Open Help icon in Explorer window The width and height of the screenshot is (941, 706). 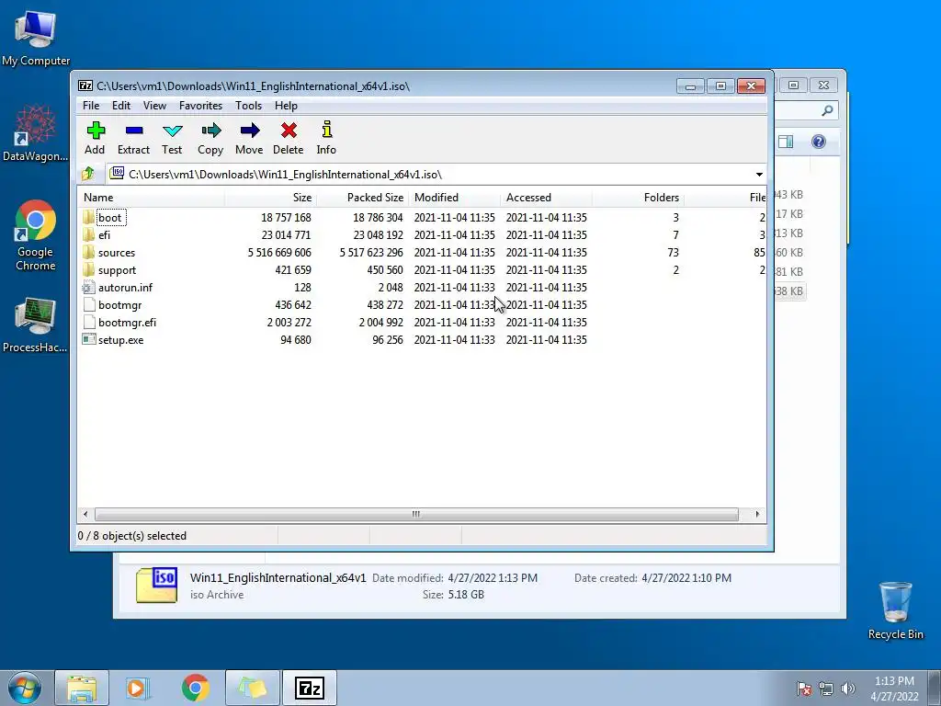click(819, 142)
